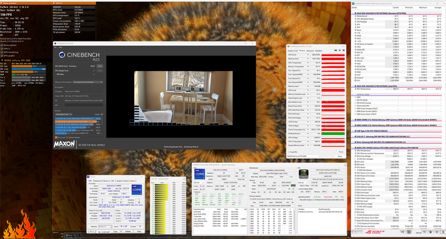Click the Validate button in CPU-Z
446x239 pixels.
[128, 231]
